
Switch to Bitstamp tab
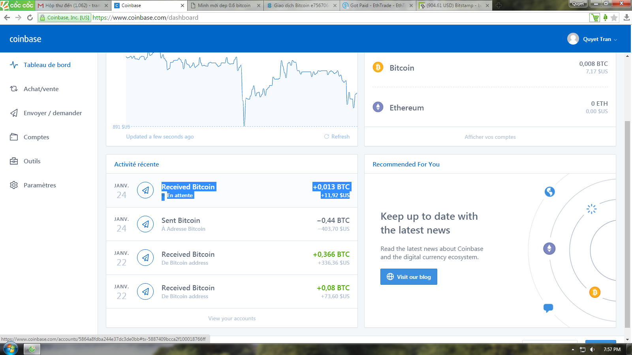tap(454, 6)
